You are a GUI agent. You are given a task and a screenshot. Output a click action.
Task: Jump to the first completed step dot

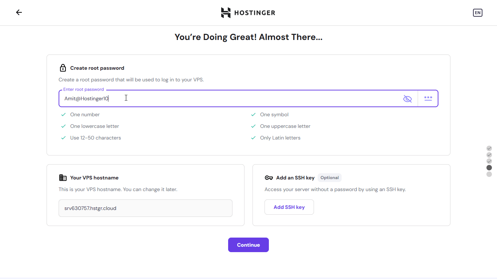[489, 148]
